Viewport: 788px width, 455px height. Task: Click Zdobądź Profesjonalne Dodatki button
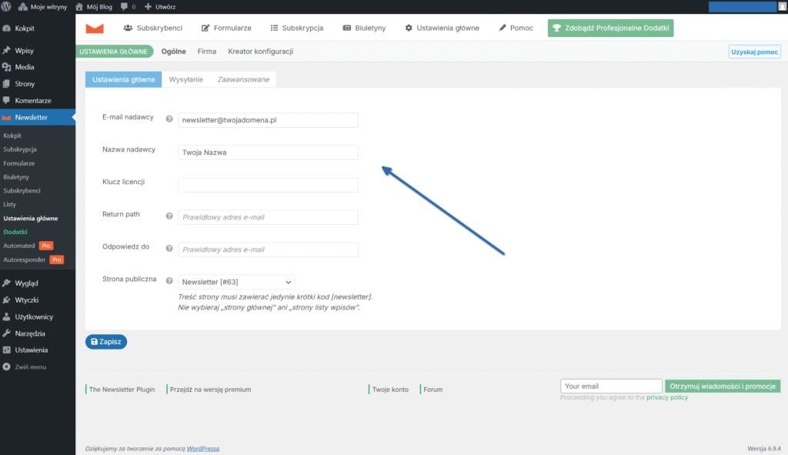610,28
